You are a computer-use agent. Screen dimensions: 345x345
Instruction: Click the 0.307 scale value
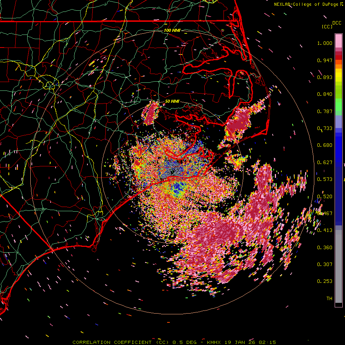click(x=325, y=264)
